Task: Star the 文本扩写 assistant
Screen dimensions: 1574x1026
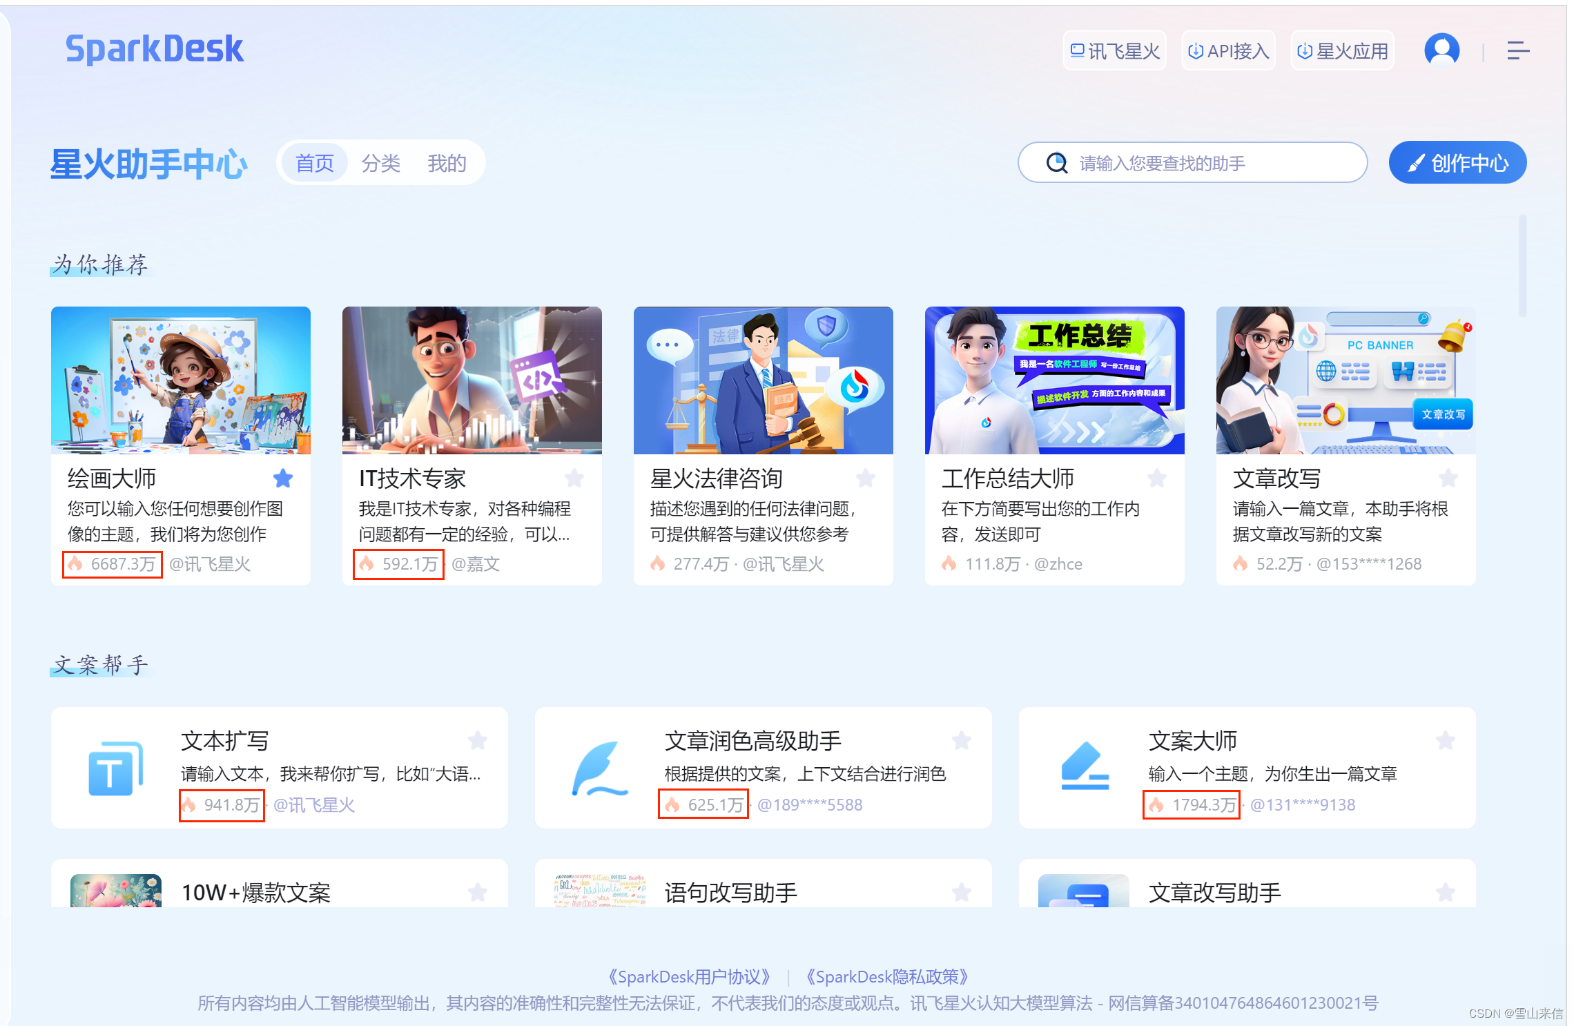Action: 478,741
